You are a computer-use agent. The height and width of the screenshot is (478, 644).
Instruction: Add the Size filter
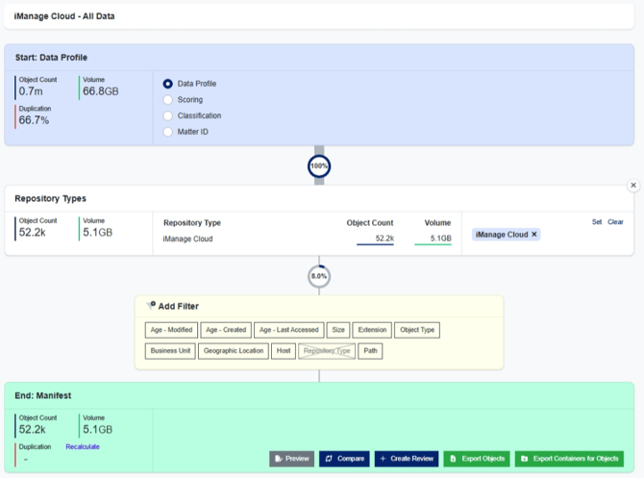[x=338, y=330]
